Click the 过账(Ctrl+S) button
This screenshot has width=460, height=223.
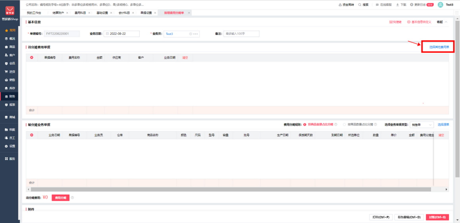click(437, 217)
